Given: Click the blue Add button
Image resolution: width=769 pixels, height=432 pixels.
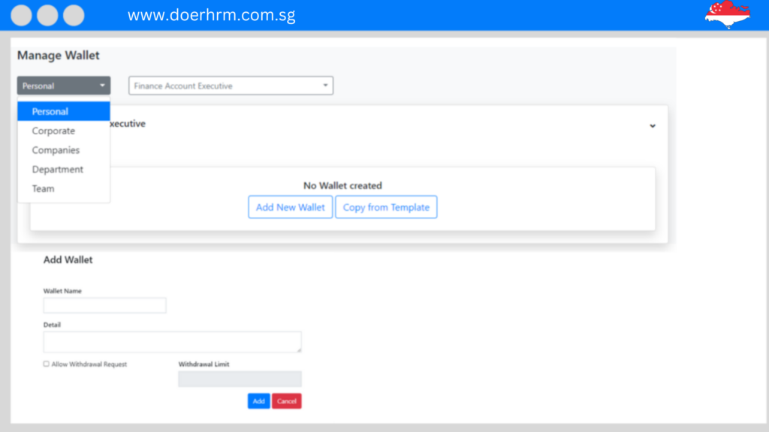Looking at the screenshot, I should [x=258, y=401].
